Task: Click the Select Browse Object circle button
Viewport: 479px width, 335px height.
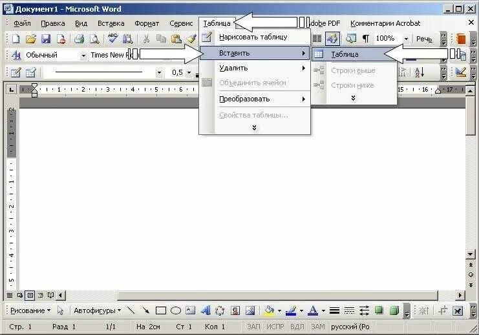Action: (471, 274)
